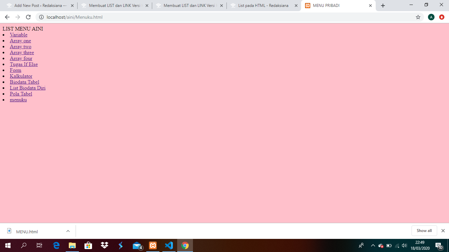
Task: Close the downloads bar
Action: 443,231
